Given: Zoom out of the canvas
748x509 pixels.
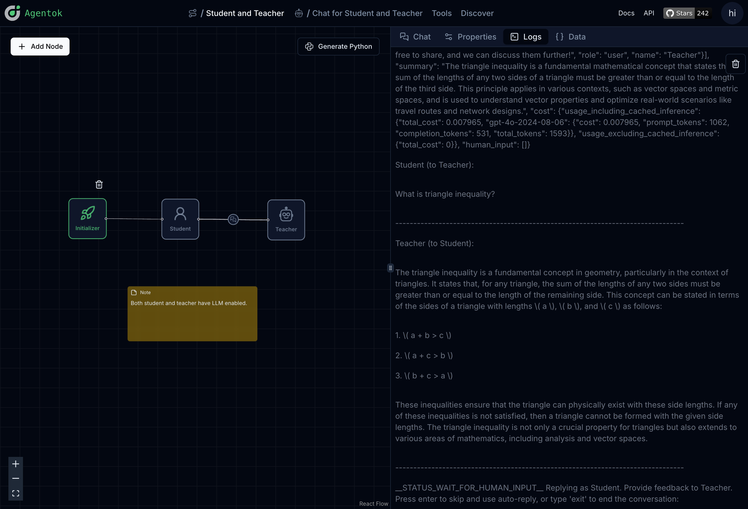Looking at the screenshot, I should tap(15, 478).
